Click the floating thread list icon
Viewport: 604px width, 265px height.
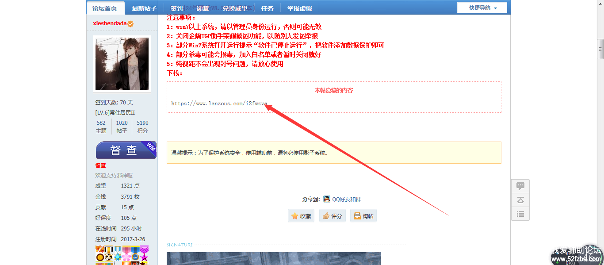pos(520,214)
